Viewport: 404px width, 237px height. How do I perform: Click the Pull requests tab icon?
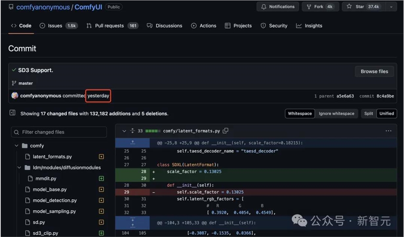point(89,26)
